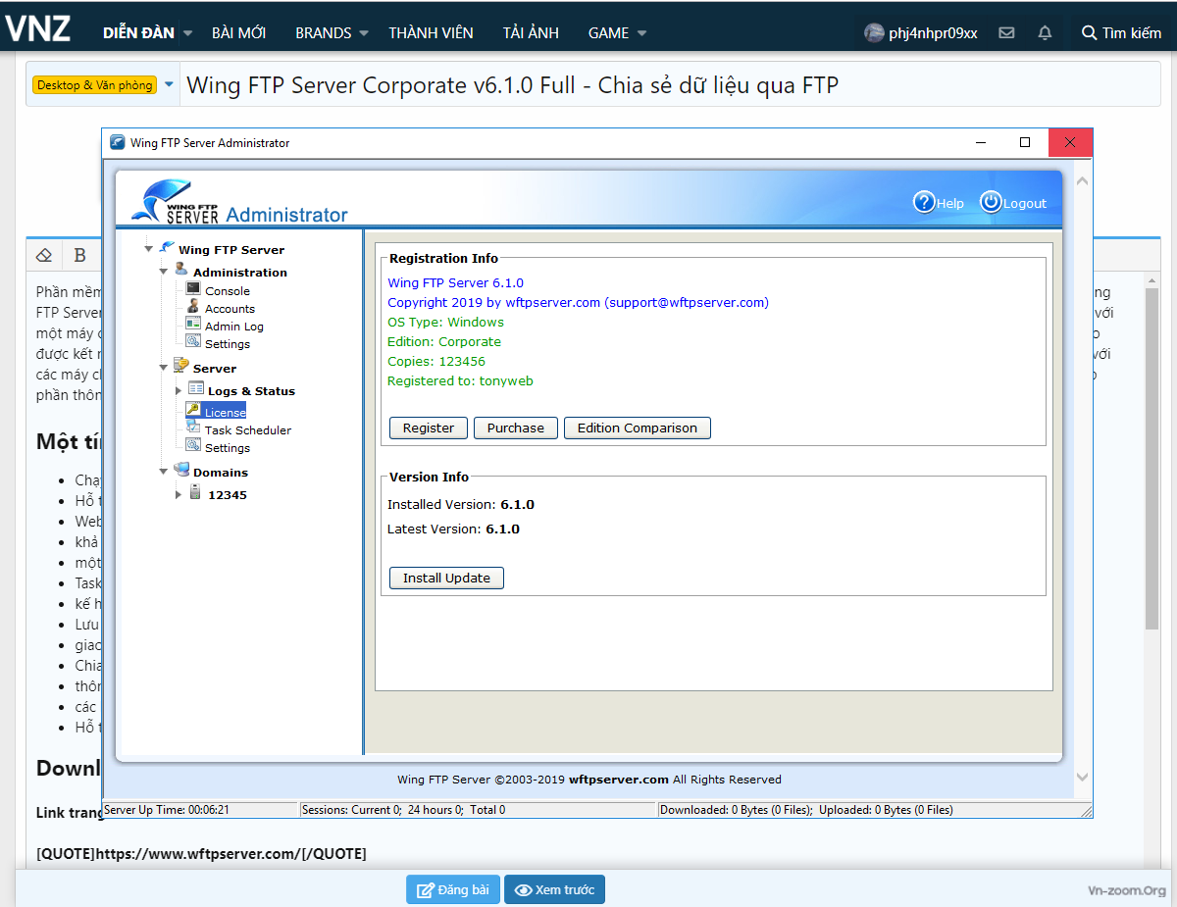1177x907 pixels.
Task: Open the VNZ notifications bell icon
Action: tap(1045, 32)
